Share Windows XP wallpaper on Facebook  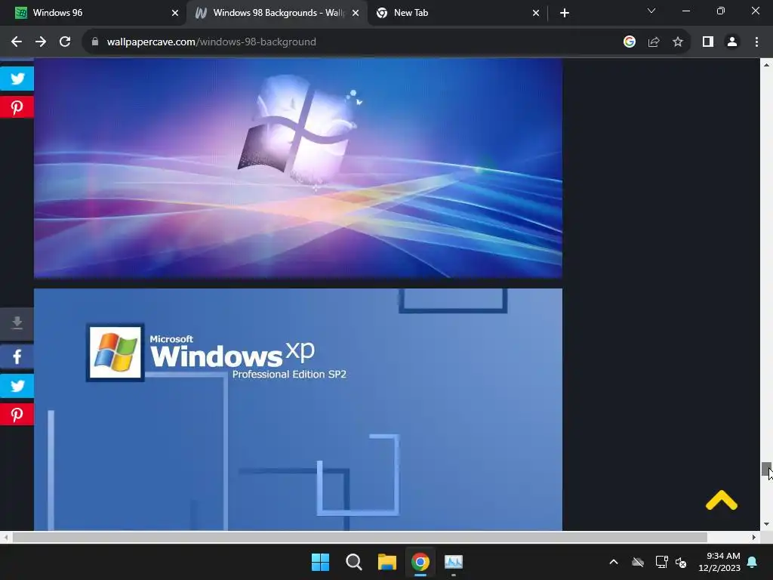coord(17,356)
